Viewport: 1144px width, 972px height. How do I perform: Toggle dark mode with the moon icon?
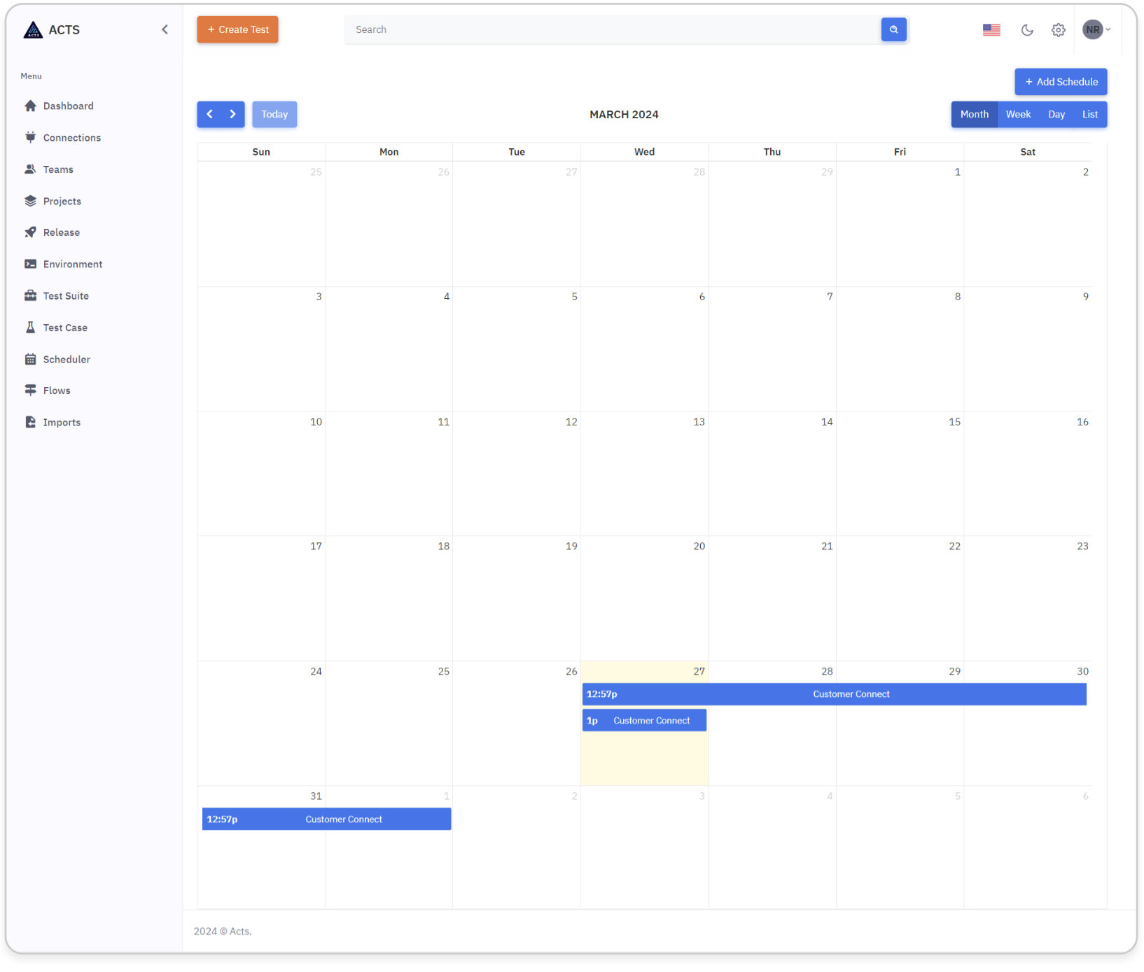[1027, 29]
